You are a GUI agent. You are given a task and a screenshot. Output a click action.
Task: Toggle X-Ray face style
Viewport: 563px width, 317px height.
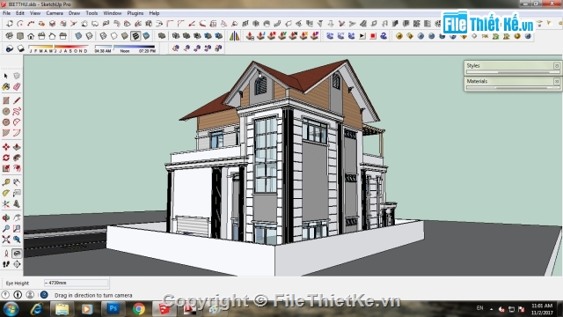(x=78, y=36)
